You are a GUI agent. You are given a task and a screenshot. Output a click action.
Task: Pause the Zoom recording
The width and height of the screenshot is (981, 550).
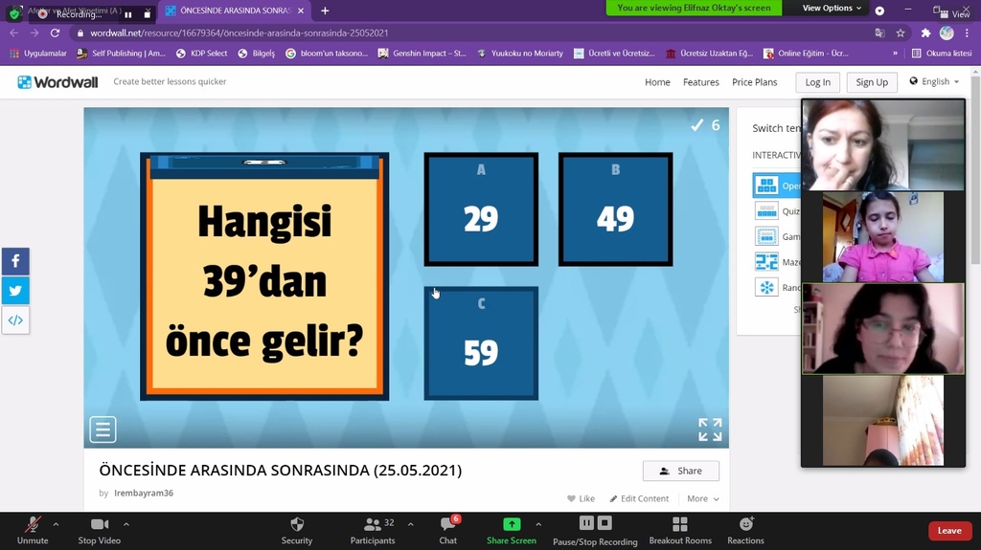[x=586, y=523]
